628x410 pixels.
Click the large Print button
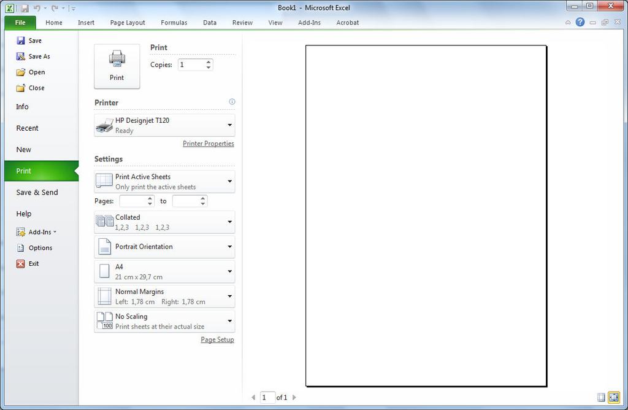click(x=117, y=66)
